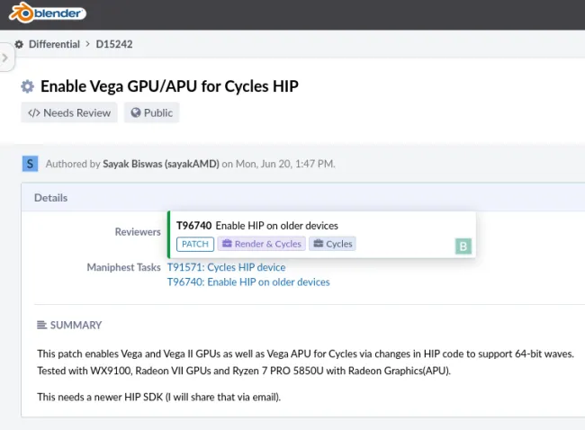Click the gear icon beside the revision title
585x430 pixels.
[x=28, y=86]
